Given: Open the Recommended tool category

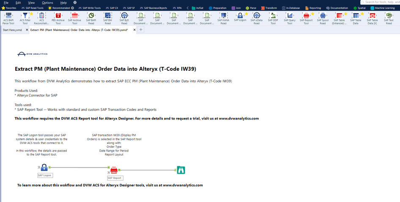Looking at the screenshot, I should pos(59,8).
